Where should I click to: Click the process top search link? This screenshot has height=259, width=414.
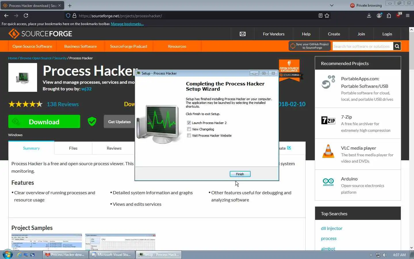coord(329,239)
